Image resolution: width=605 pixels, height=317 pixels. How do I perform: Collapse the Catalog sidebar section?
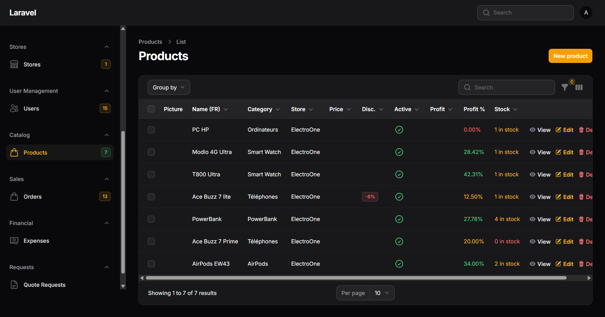pyautogui.click(x=107, y=135)
